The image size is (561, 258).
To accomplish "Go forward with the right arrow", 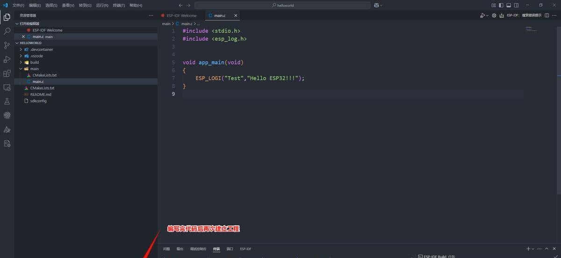I will coord(188,5).
